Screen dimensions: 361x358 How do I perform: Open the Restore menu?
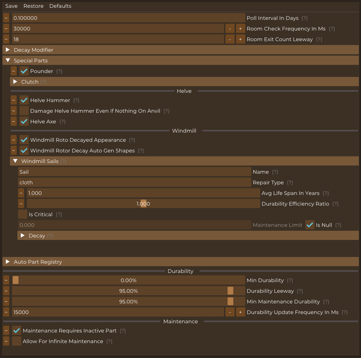pyautogui.click(x=33, y=6)
